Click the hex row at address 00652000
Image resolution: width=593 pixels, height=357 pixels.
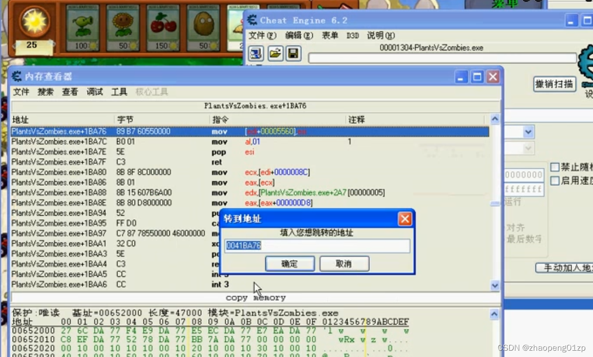[x=211, y=331]
